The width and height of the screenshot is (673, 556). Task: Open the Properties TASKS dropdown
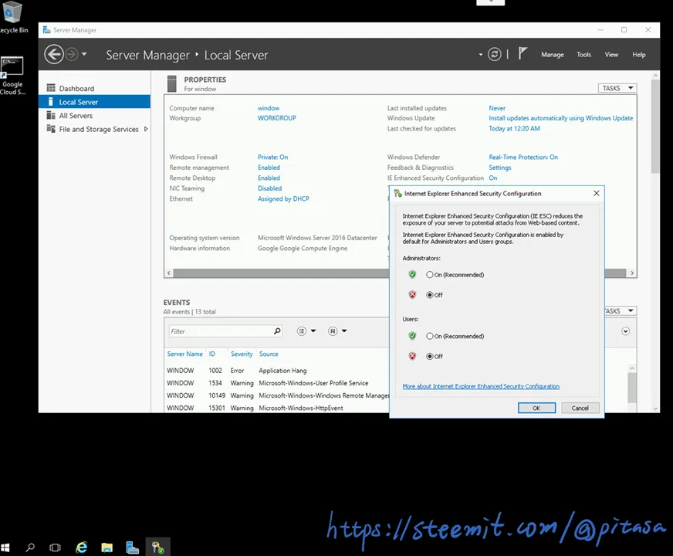point(617,88)
